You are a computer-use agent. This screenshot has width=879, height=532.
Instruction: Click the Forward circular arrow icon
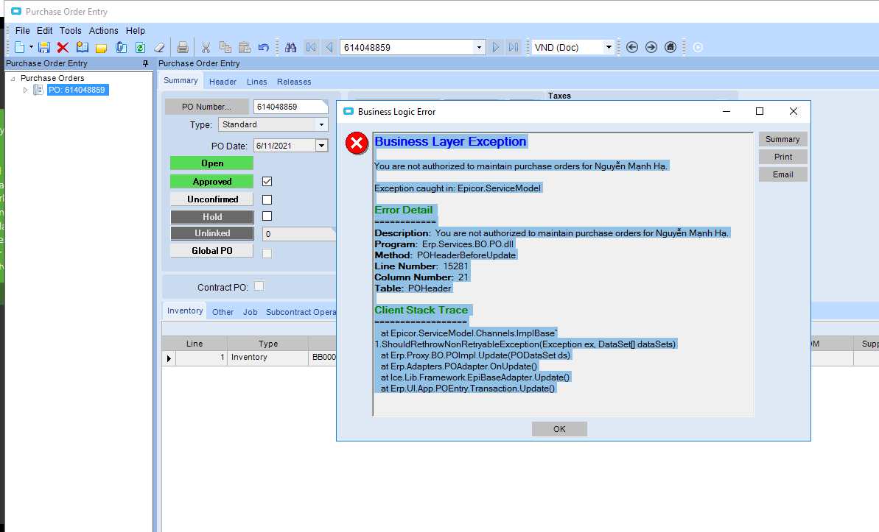651,48
